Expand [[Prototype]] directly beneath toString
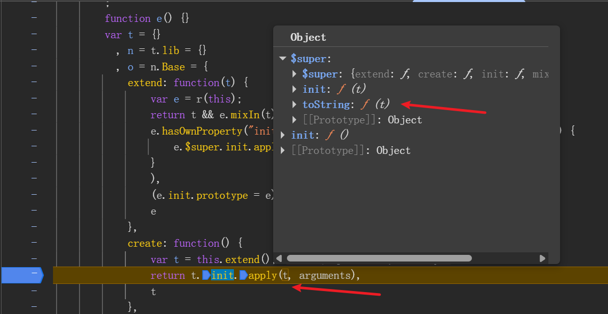 click(x=295, y=120)
